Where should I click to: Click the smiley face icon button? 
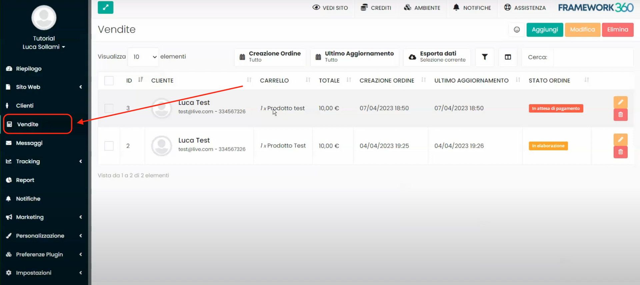point(517,30)
